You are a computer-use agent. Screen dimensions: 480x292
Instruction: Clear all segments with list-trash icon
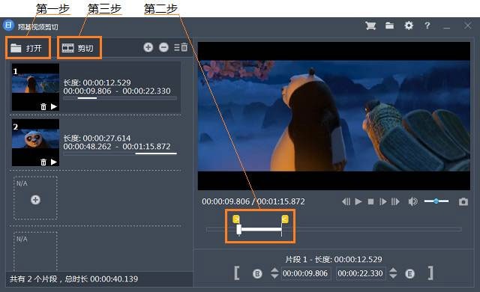click(x=181, y=47)
